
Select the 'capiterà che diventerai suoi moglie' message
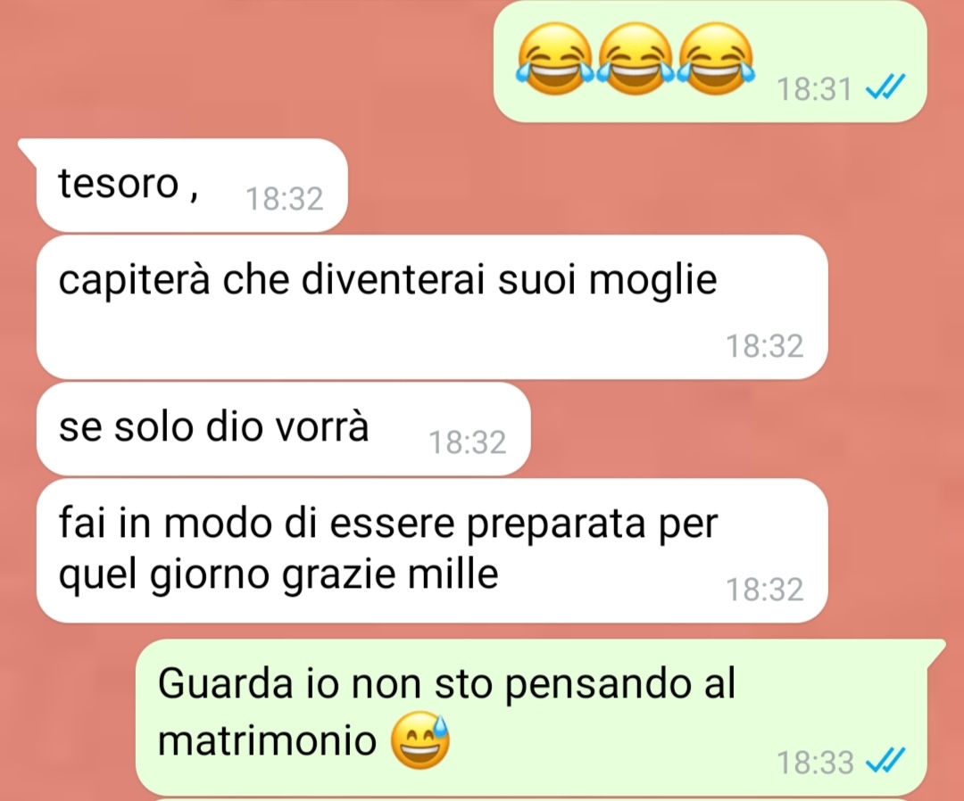(x=432, y=307)
